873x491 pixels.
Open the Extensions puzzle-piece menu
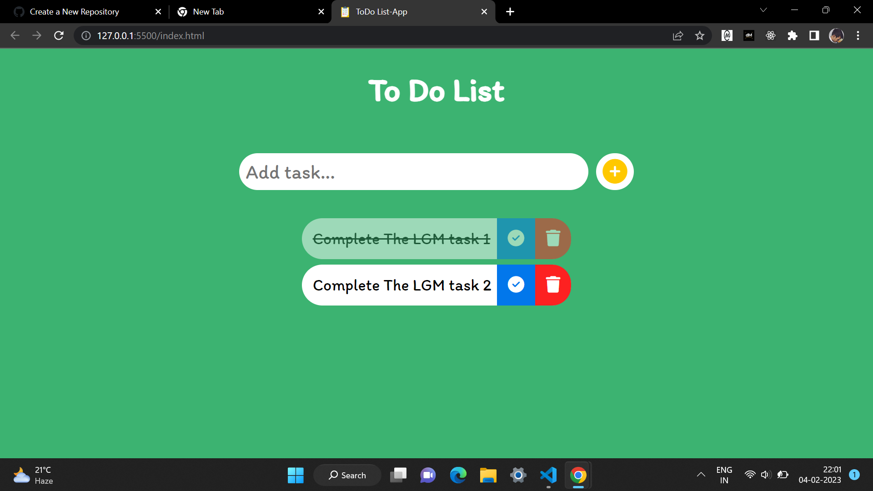pos(792,35)
